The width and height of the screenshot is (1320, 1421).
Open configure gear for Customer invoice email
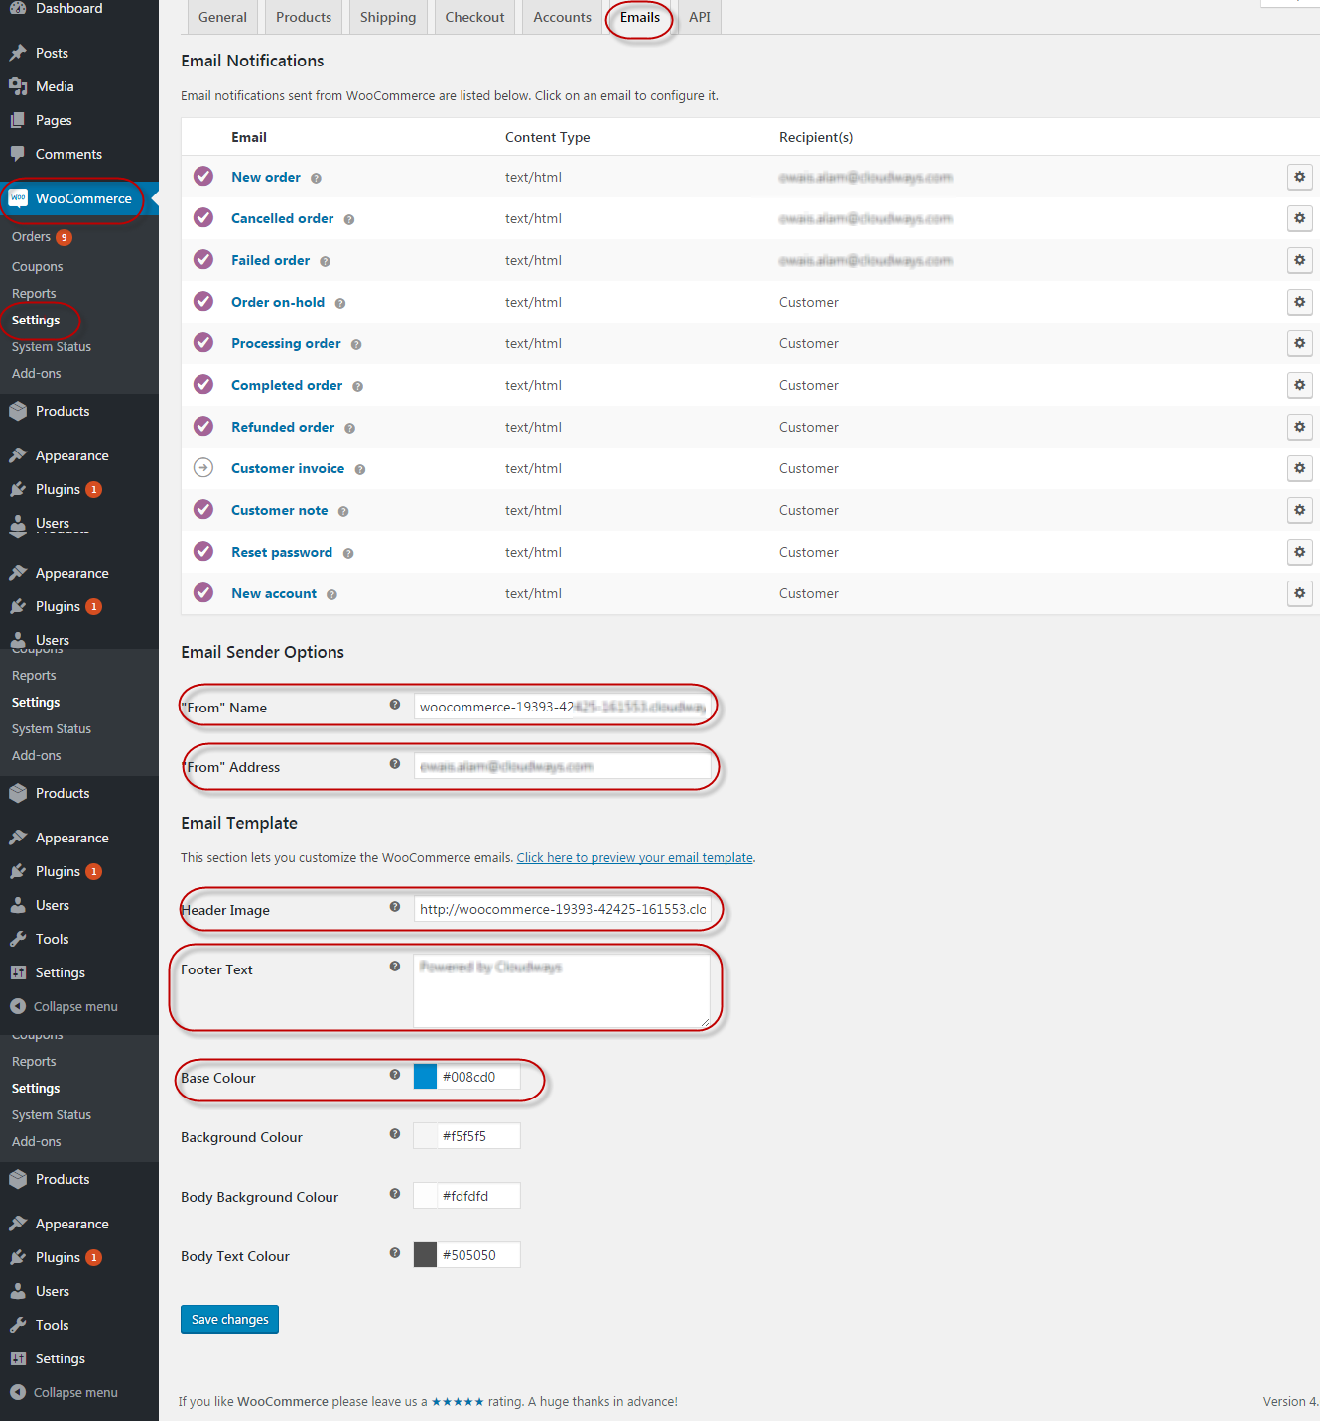coord(1299,468)
